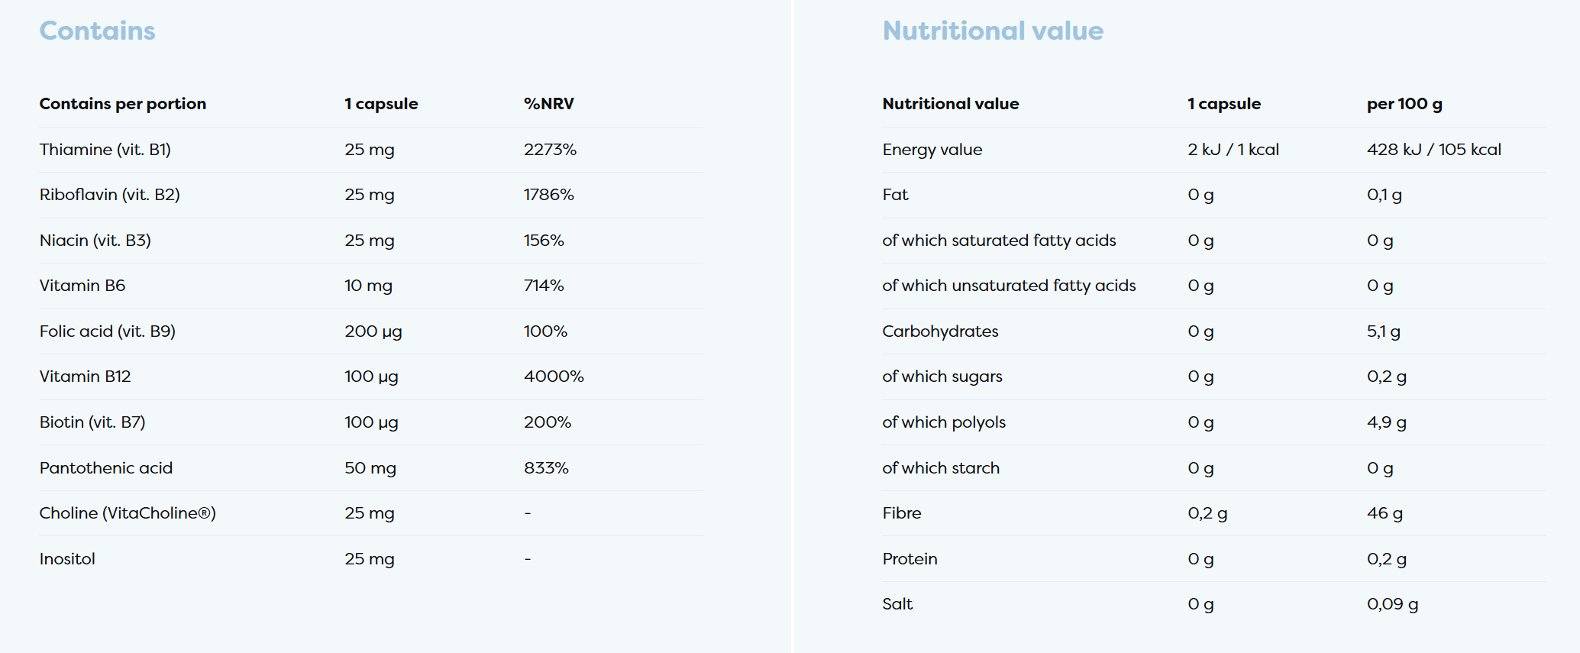This screenshot has height=653, width=1580.
Task: Click the Contains section heading
Action: 97,31
